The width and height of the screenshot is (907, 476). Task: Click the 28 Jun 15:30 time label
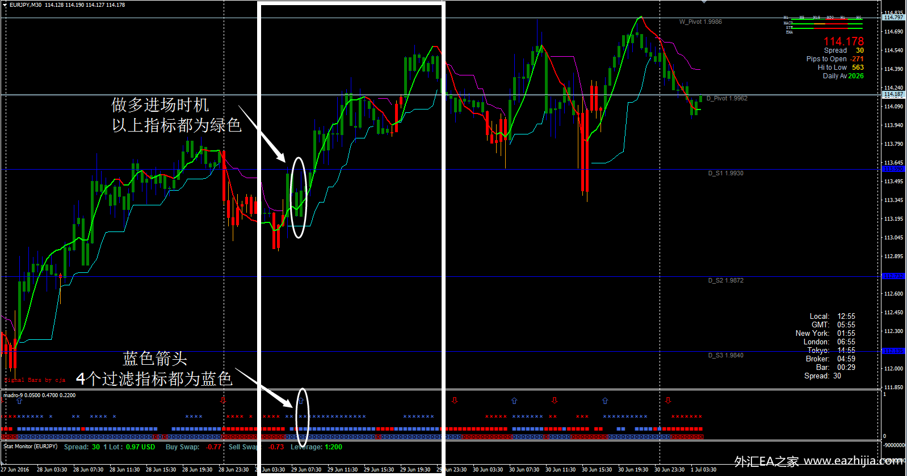point(161,469)
